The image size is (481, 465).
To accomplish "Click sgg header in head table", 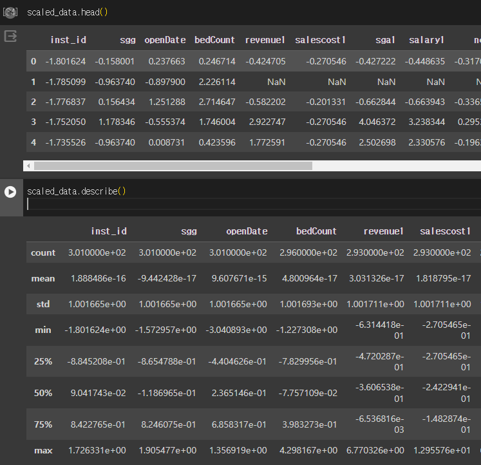I will 127,40.
